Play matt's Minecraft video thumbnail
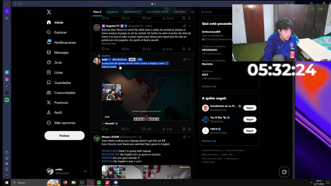The height and width of the screenshot is (186, 331). tap(146, 96)
